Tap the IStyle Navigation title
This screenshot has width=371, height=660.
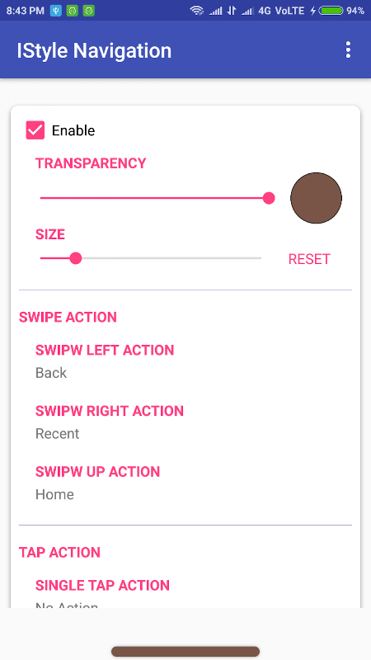click(x=94, y=51)
